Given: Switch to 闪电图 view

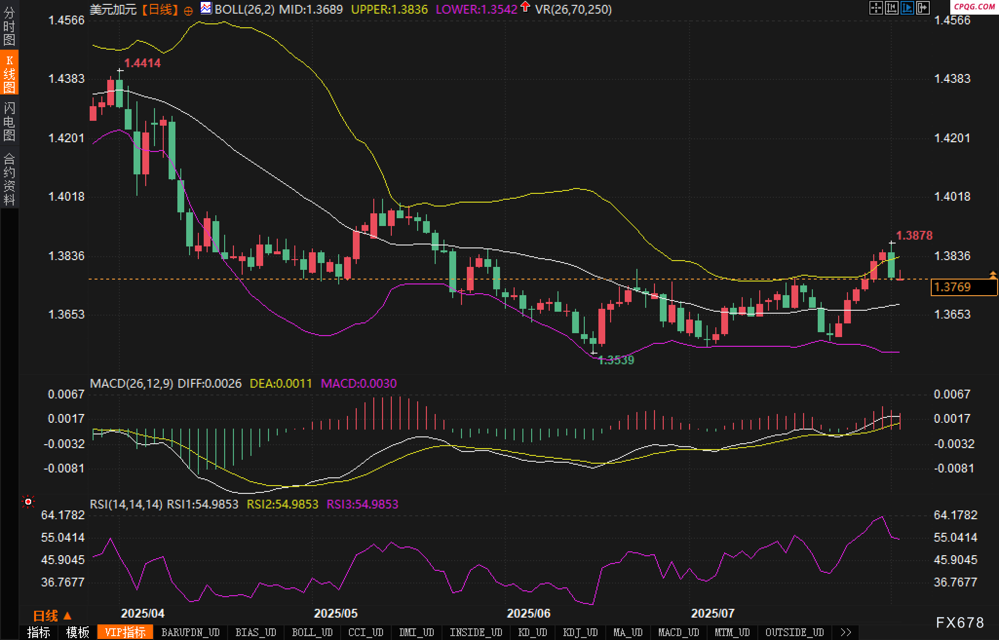Looking at the screenshot, I should click(9, 122).
